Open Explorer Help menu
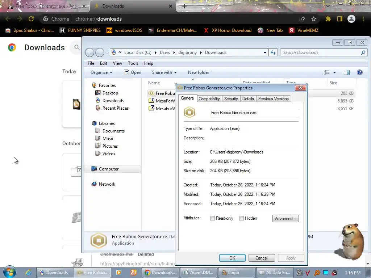Viewport: 371px width, 278px height. click(x=149, y=63)
